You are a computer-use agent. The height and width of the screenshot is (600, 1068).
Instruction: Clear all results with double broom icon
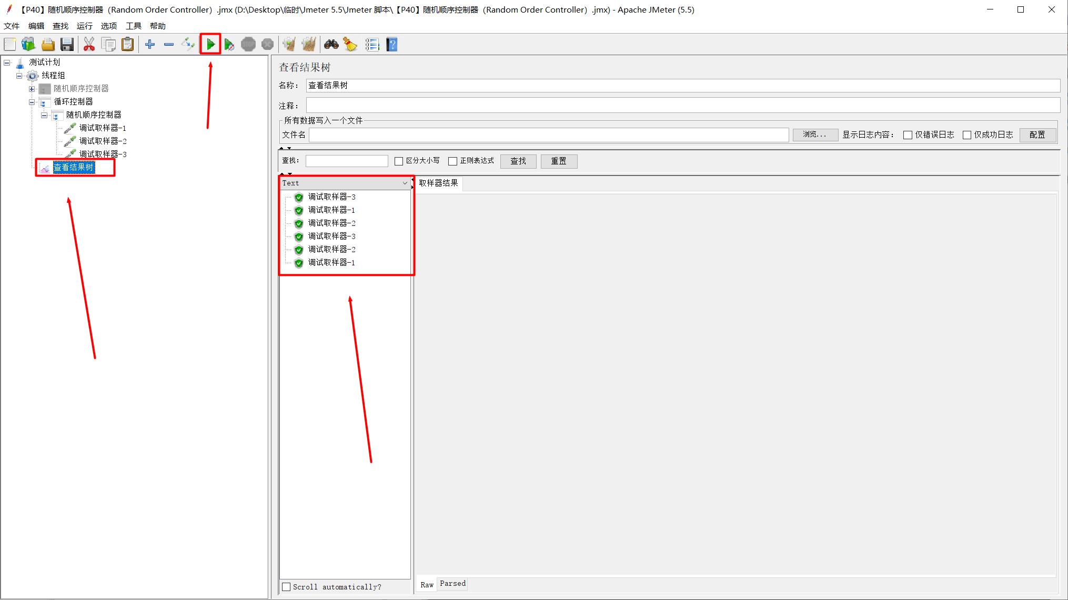(309, 45)
